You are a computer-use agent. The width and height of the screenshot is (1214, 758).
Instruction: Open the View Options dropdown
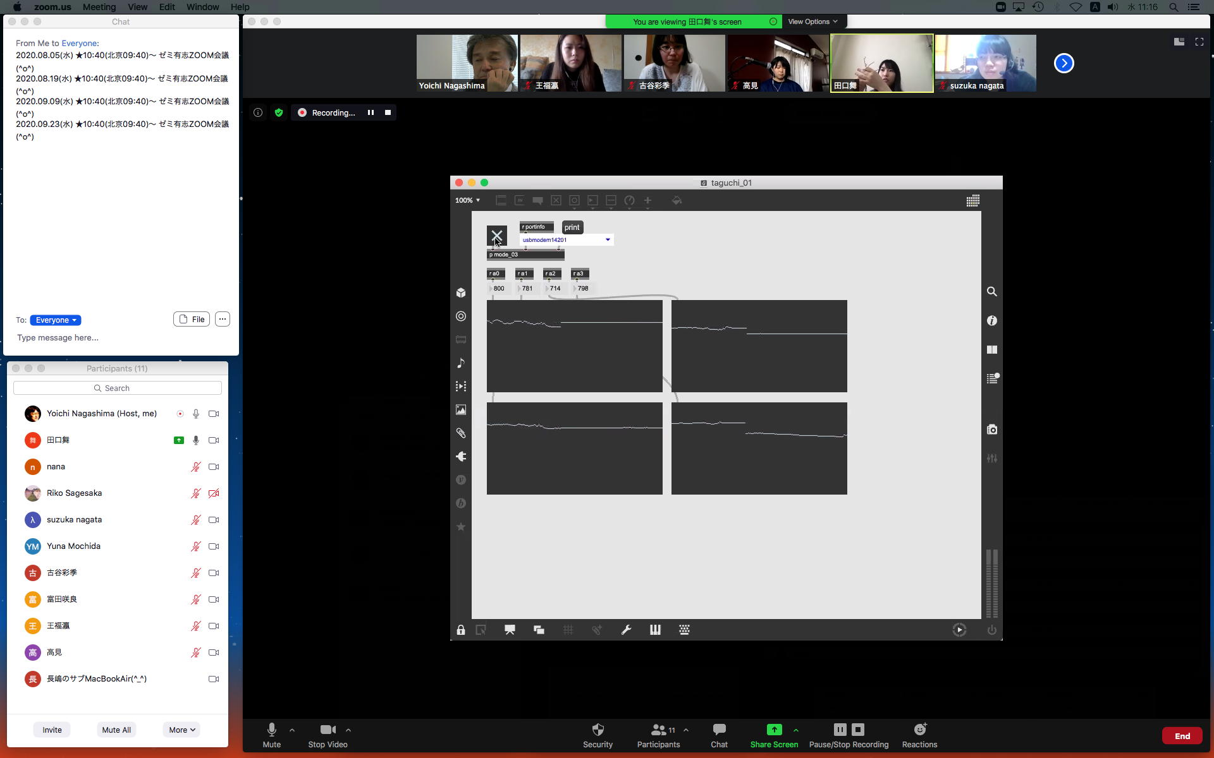[812, 21]
